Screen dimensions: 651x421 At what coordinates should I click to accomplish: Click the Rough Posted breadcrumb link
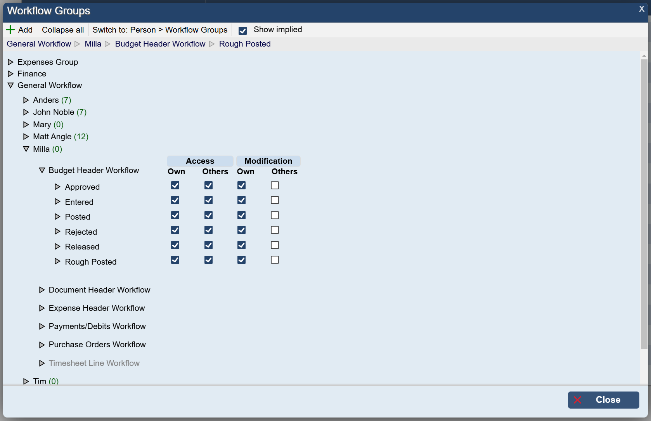pos(245,44)
